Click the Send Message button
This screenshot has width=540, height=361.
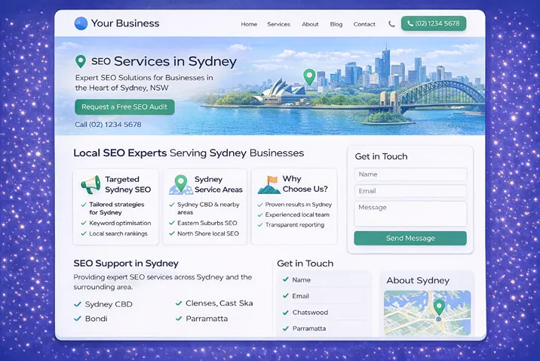[410, 238]
